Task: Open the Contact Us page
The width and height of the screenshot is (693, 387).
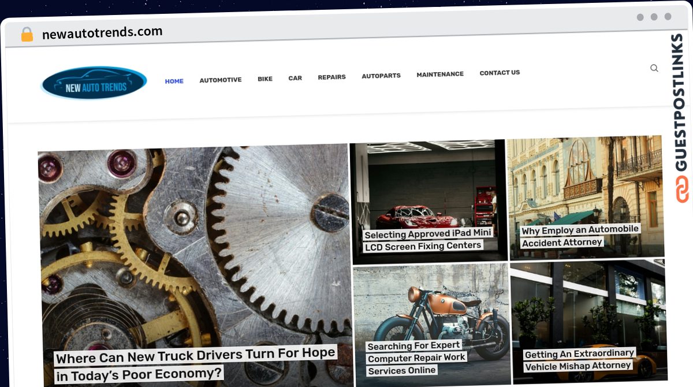Action: pyautogui.click(x=500, y=73)
